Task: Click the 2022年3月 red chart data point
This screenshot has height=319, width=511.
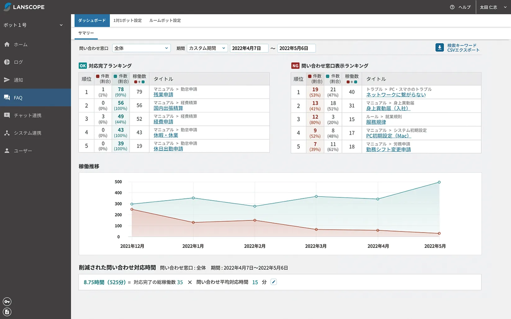Action: (316, 229)
